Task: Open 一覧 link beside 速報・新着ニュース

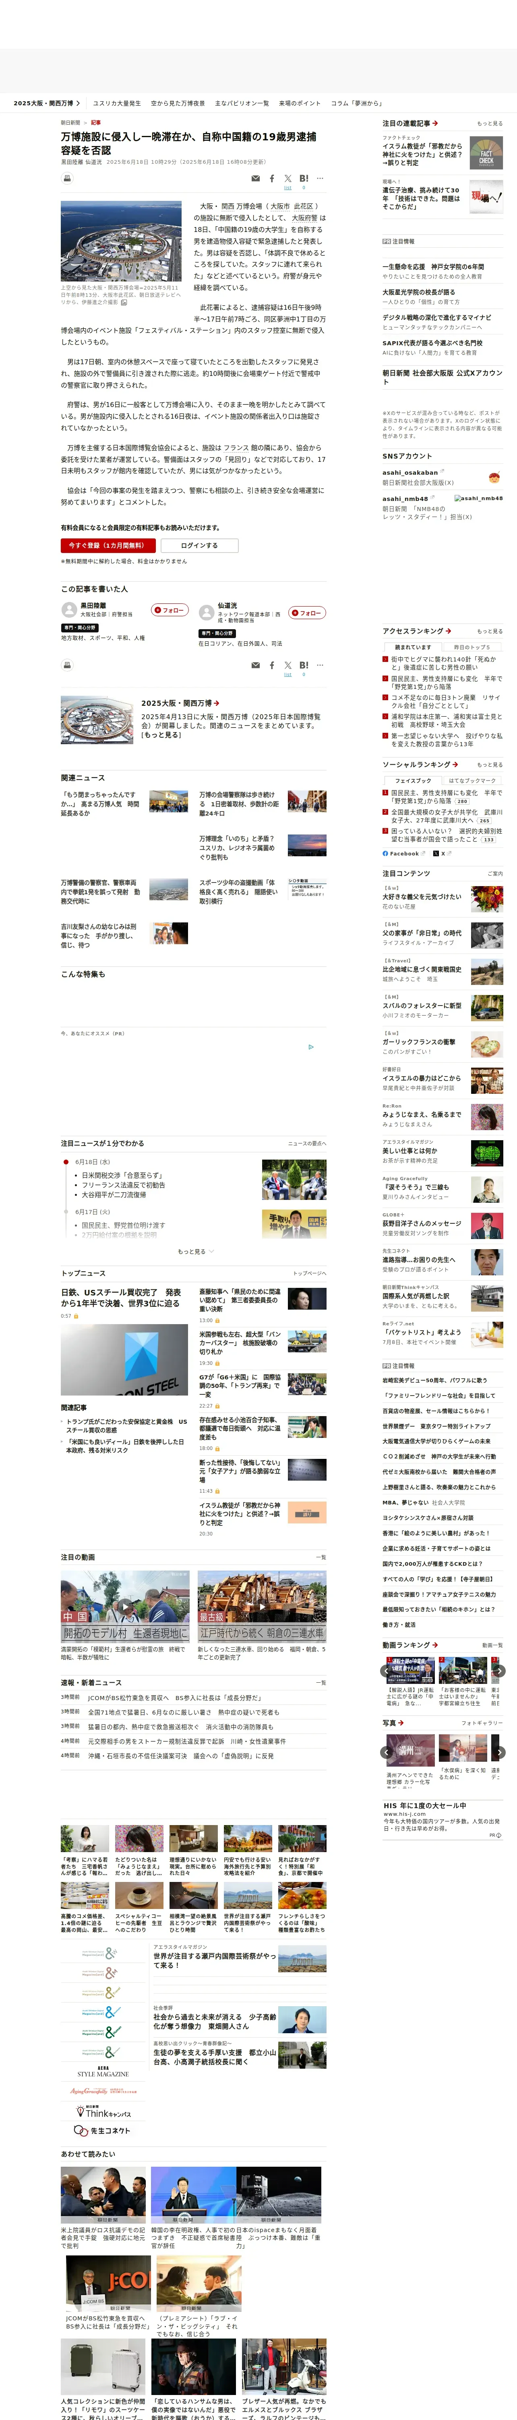Action: [x=321, y=1683]
